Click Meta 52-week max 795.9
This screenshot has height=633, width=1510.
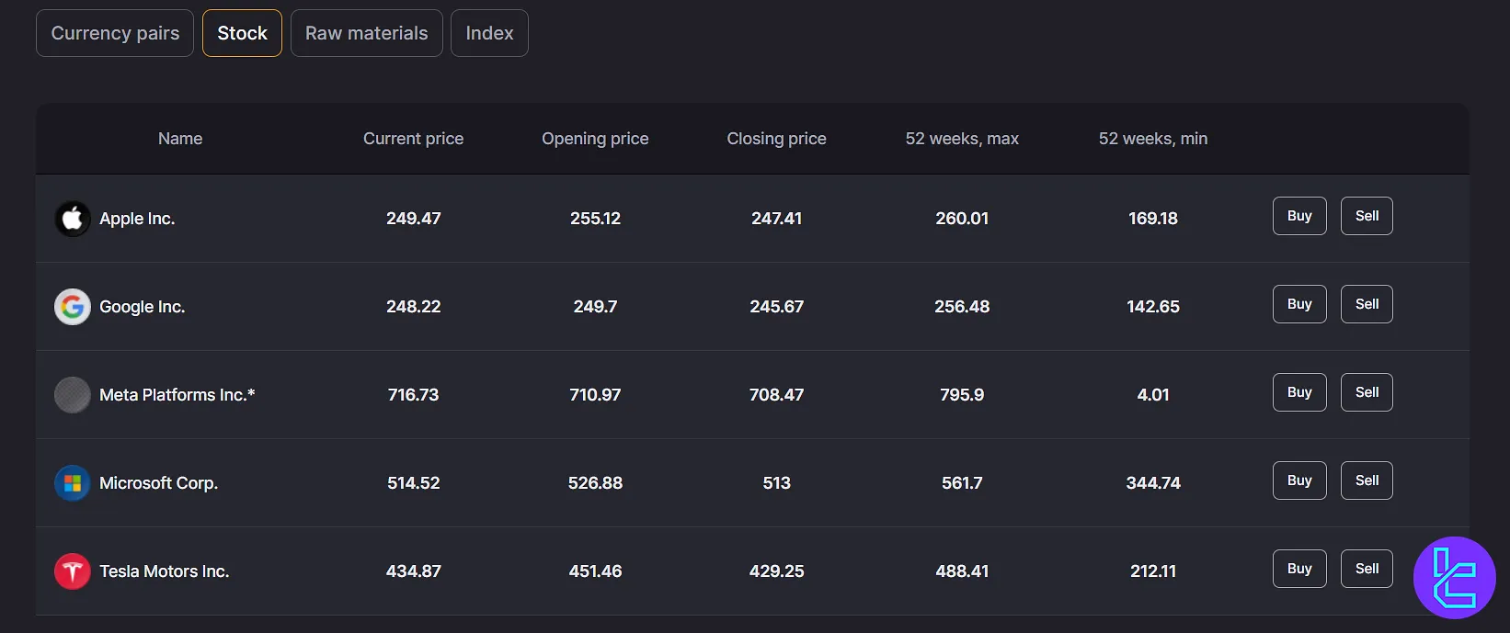click(962, 395)
